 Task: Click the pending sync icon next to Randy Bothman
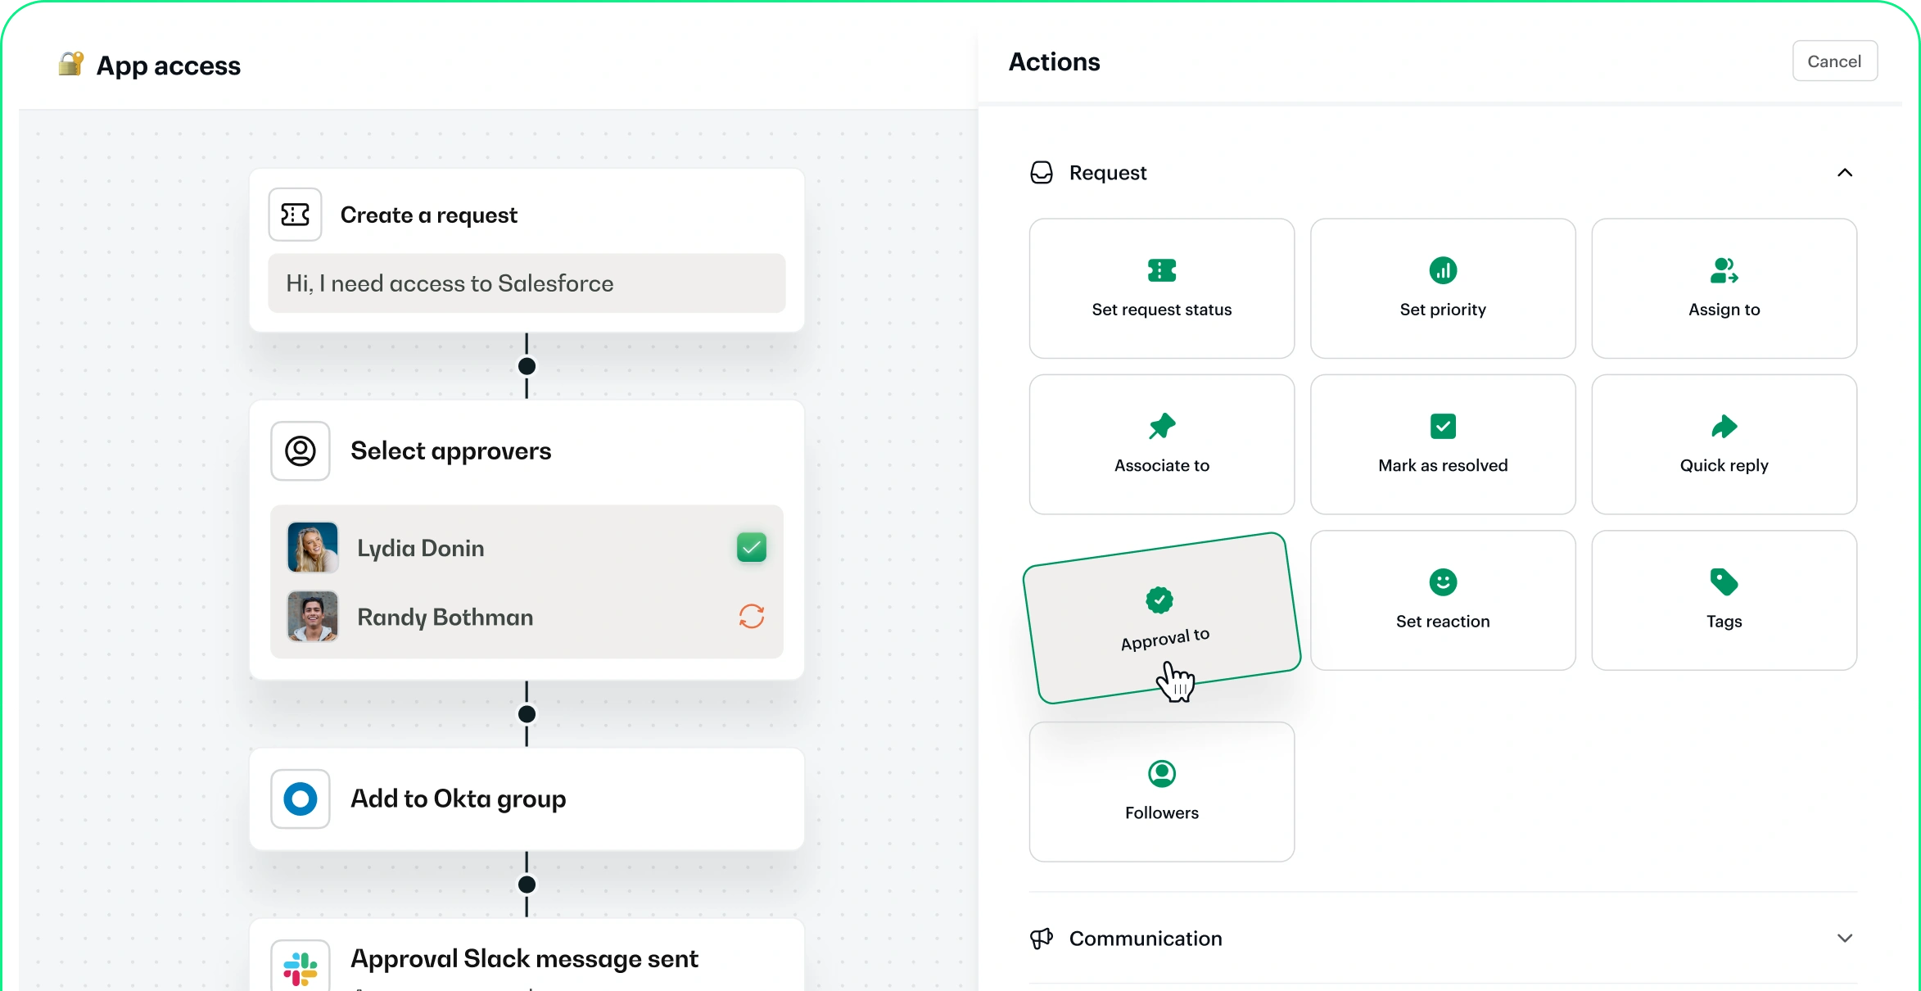coord(751,617)
